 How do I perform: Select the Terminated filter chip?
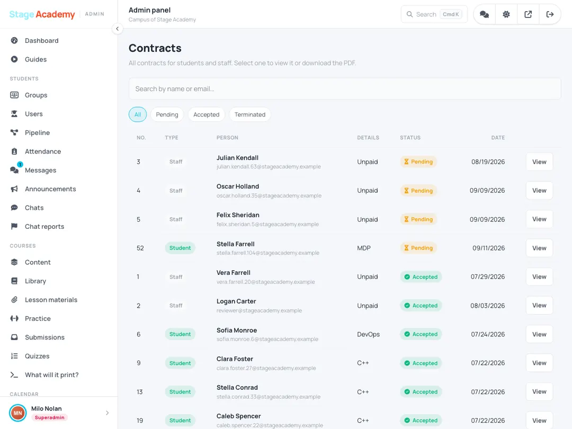250,114
